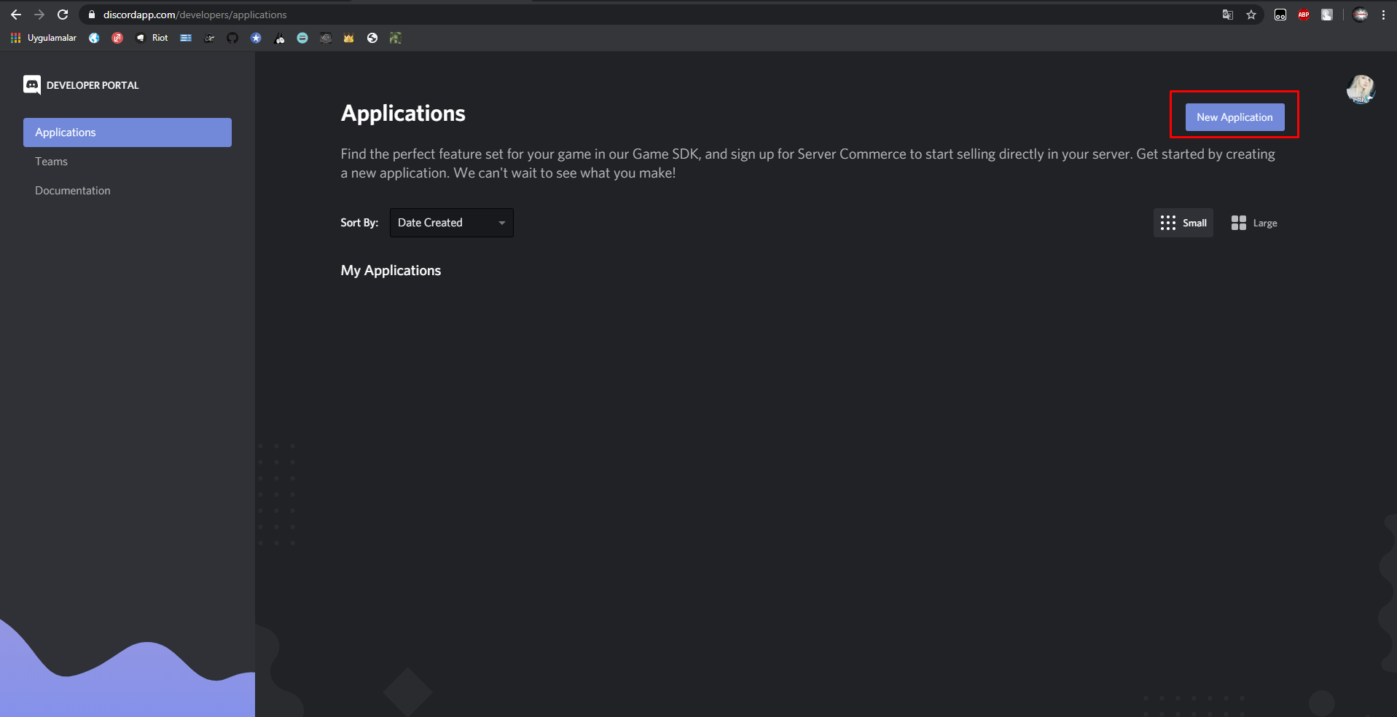Focus the address bar URL
1397x717 pixels.
point(195,15)
